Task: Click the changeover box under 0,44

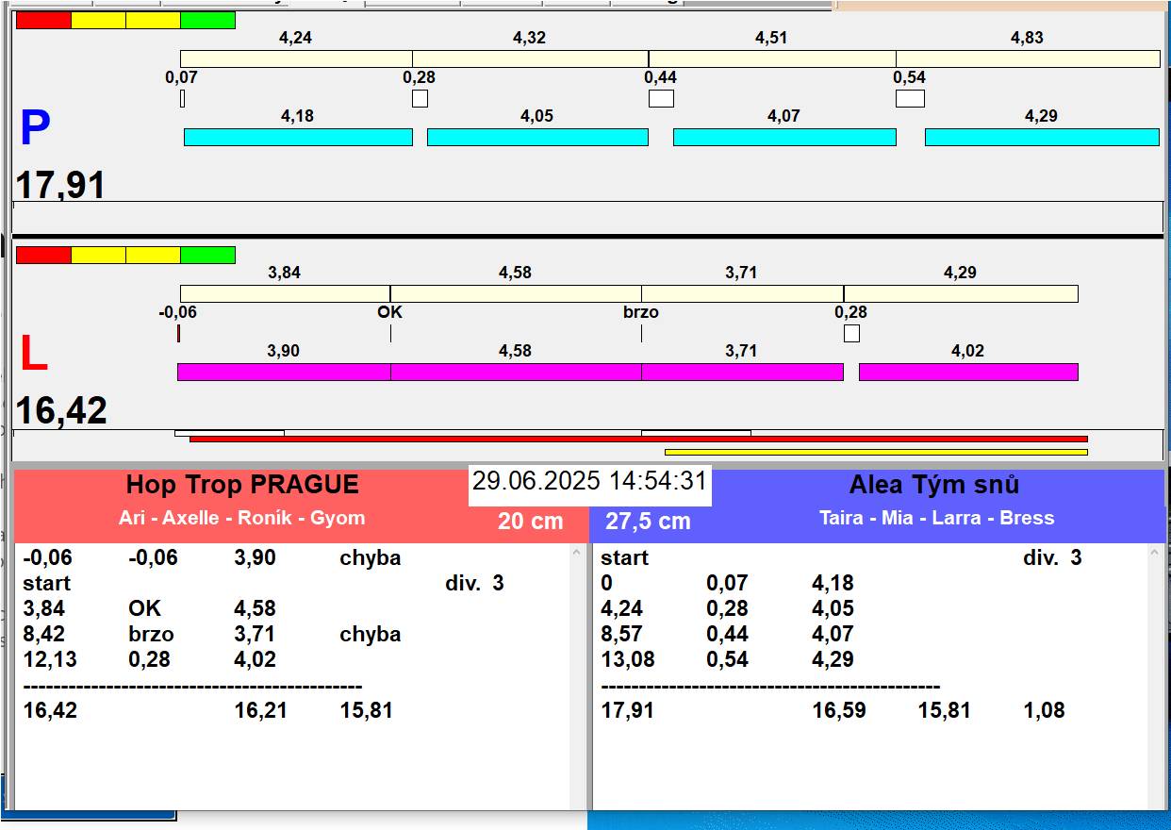Action: 661,98
